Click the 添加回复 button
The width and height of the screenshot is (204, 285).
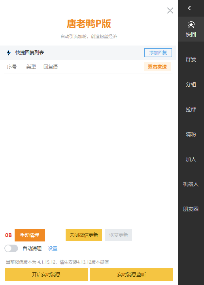[158, 53]
